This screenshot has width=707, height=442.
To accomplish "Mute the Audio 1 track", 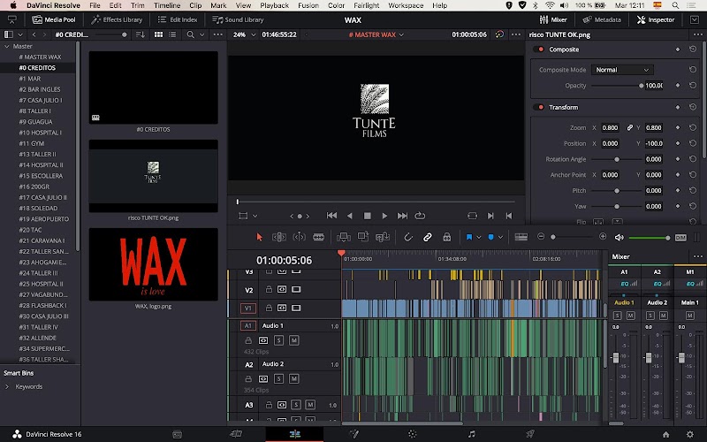I will pos(293,340).
